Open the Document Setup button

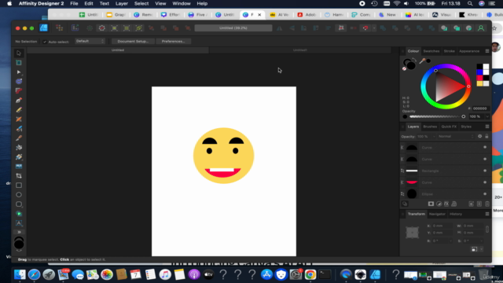click(133, 42)
